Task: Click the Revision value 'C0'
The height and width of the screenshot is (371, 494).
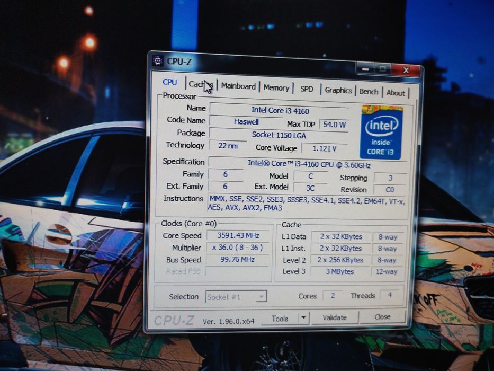Action: [390, 190]
